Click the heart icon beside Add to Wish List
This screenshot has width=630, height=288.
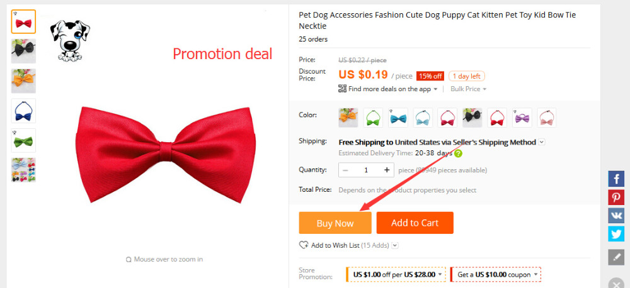pos(304,245)
